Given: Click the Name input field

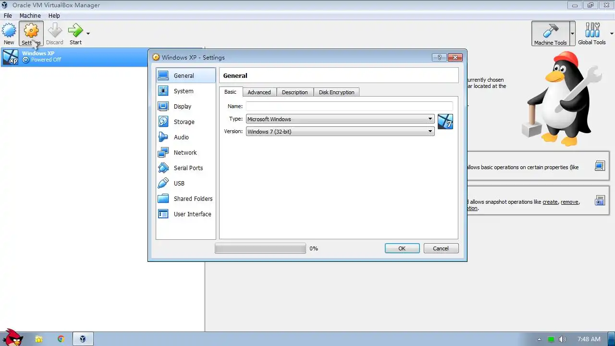Looking at the screenshot, I should tap(349, 106).
